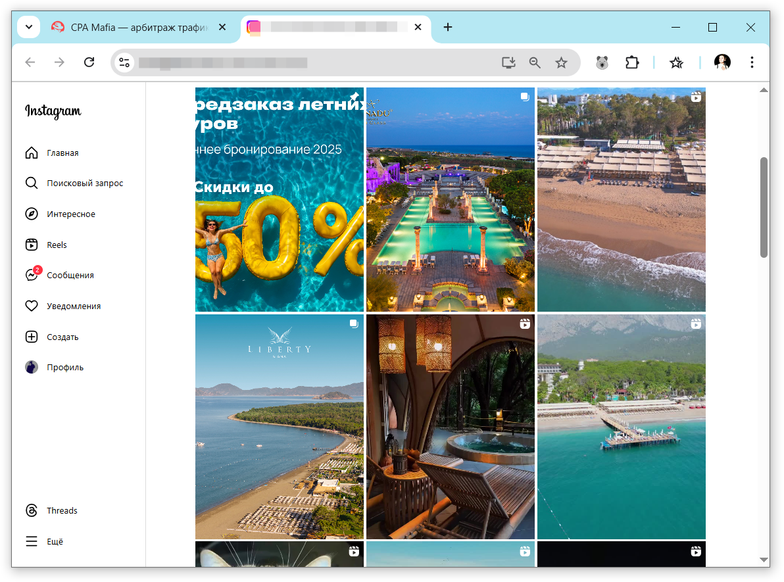Viewport: 784px width, 582px height.
Task: Open the Интересное compass icon
Action: (32, 214)
